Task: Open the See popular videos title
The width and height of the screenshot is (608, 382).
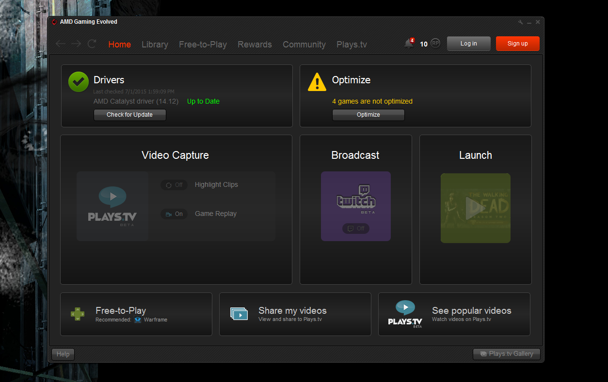Action: tap(471, 310)
